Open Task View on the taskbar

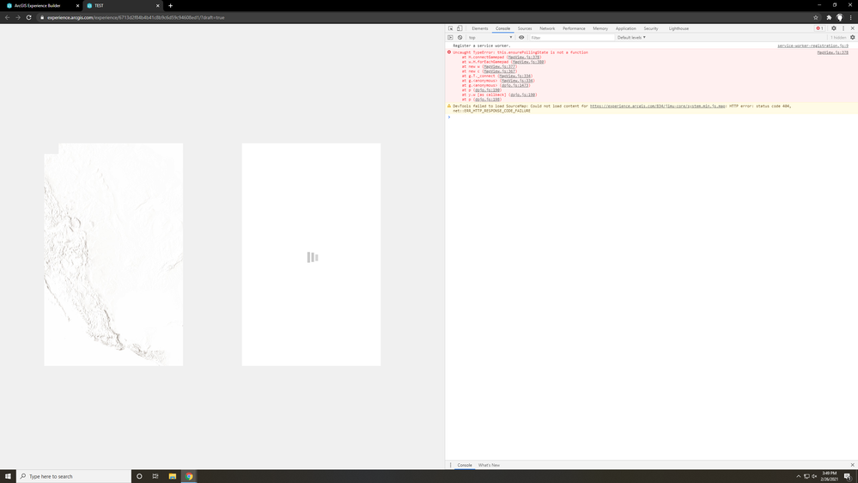pos(155,476)
